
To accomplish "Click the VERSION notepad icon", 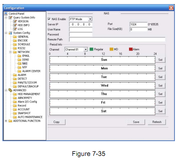I will pyautogui.click(x=15, y=21).
